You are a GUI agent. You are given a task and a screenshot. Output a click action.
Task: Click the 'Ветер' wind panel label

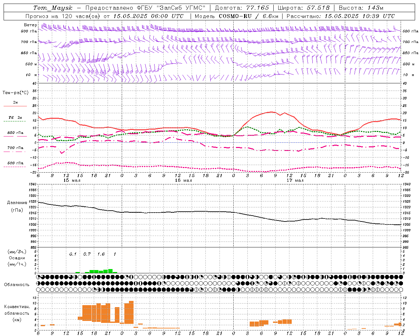pos(30,25)
